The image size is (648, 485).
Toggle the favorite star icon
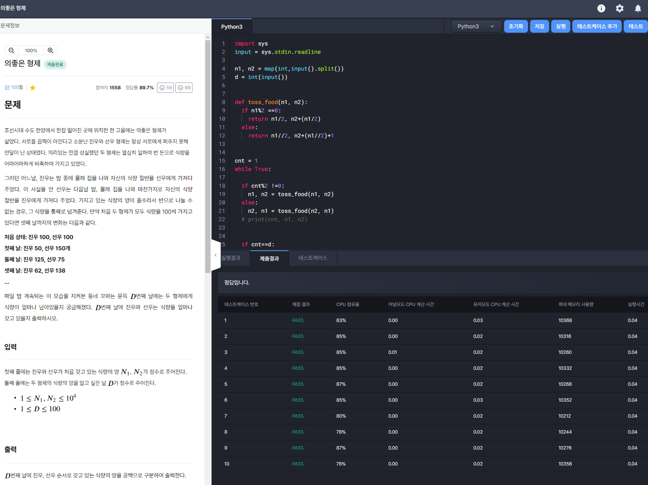pyautogui.click(x=33, y=88)
